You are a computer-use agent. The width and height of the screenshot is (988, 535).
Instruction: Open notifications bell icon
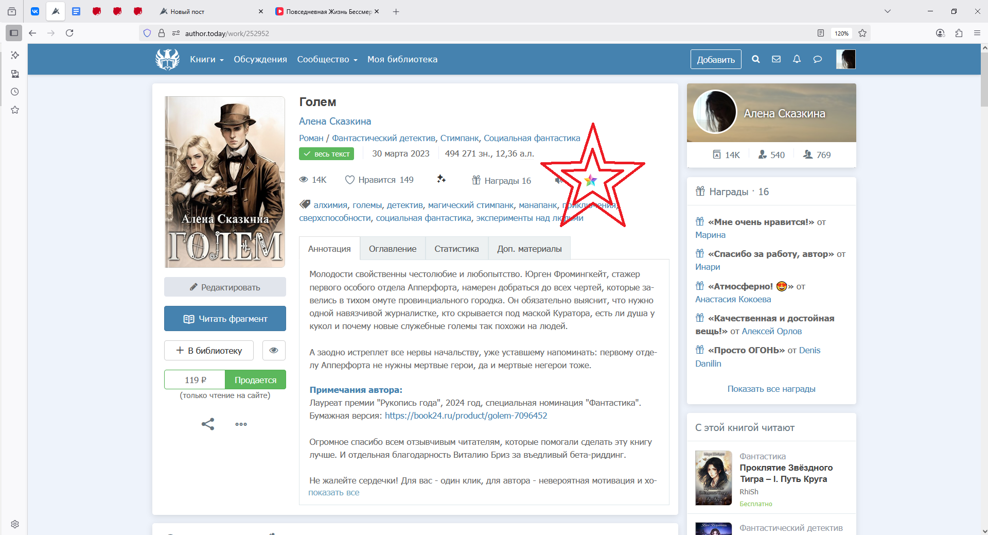tap(797, 59)
